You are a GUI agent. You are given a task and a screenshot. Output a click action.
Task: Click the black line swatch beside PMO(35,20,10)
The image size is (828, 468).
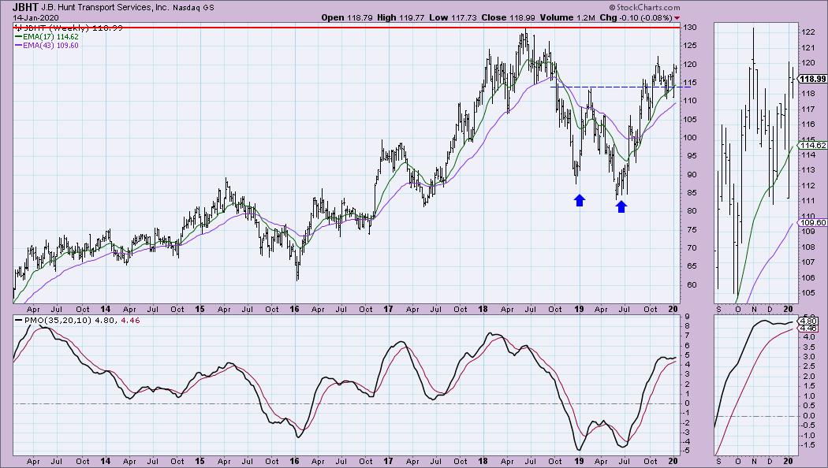point(18,320)
